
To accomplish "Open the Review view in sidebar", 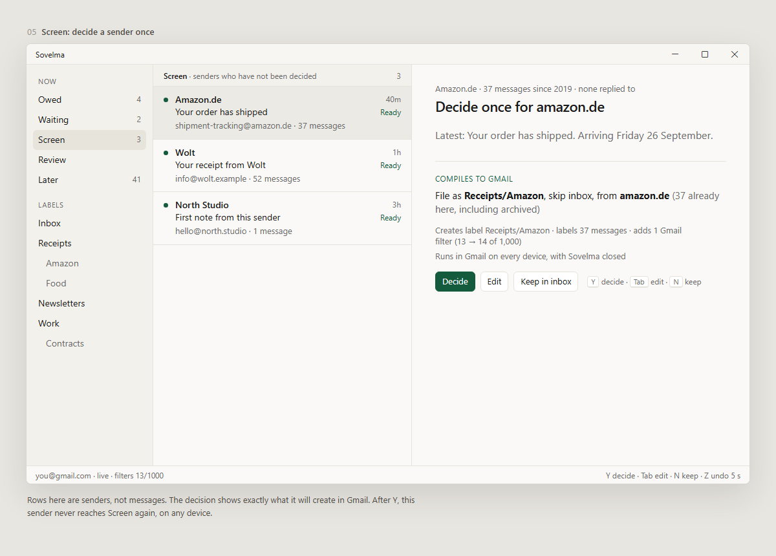I will tap(89, 160).
